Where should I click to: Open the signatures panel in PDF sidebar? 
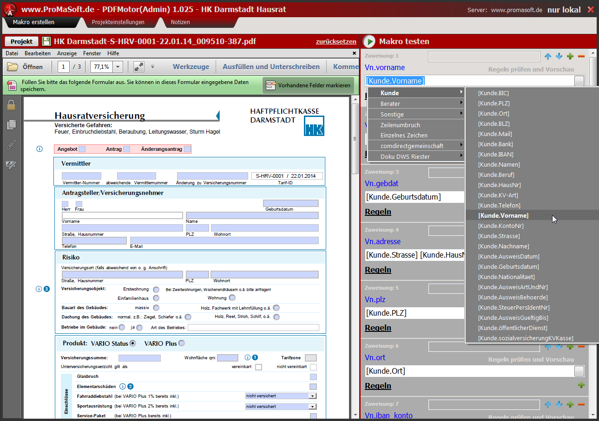pyautogui.click(x=11, y=164)
